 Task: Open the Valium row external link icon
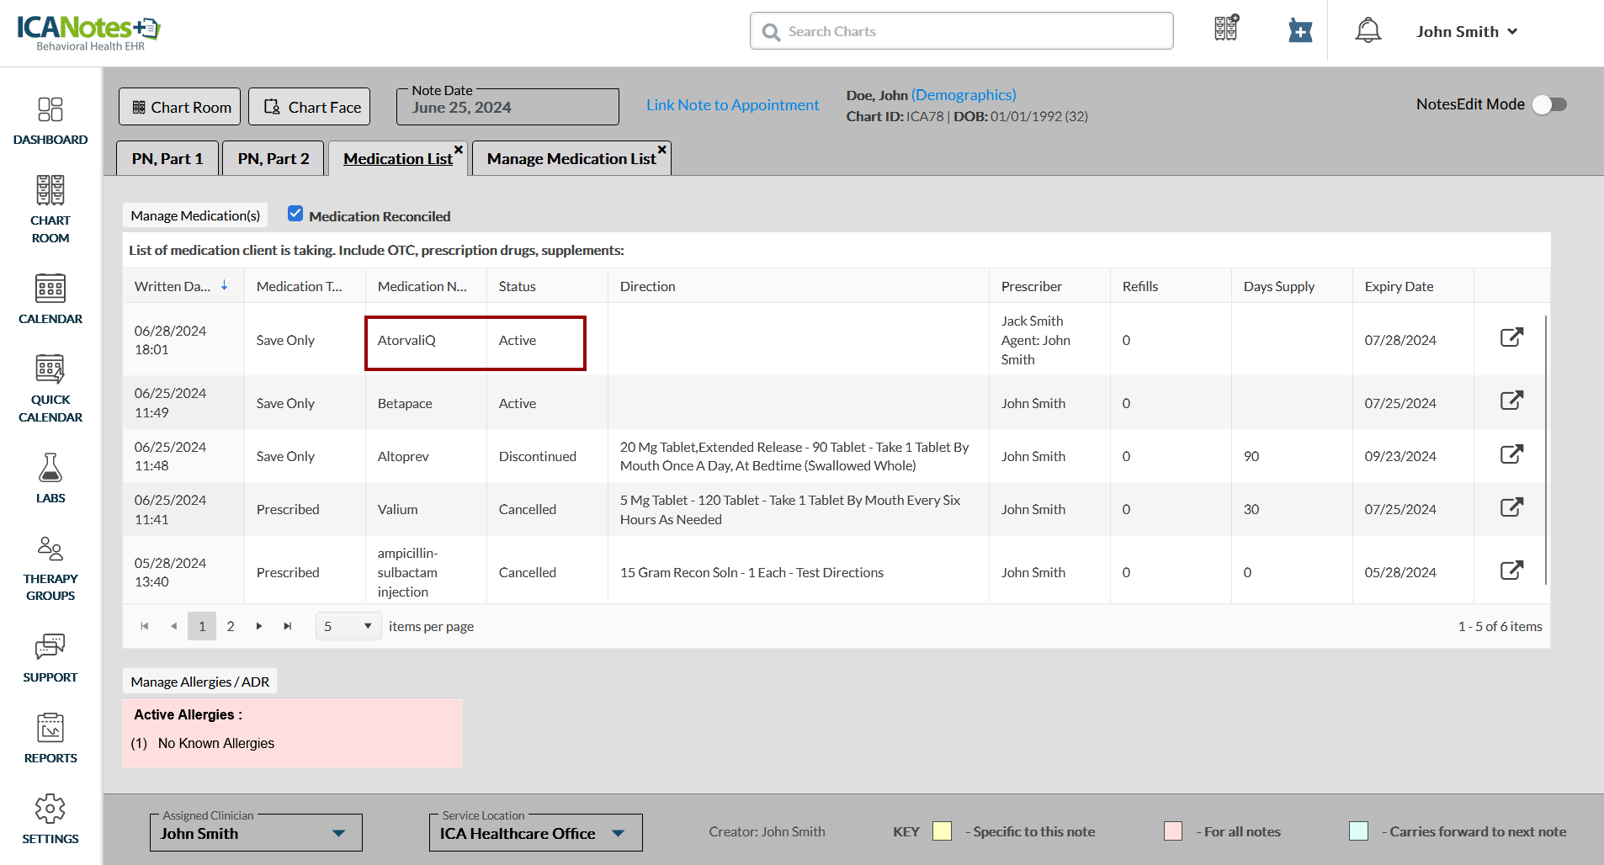coord(1511,507)
